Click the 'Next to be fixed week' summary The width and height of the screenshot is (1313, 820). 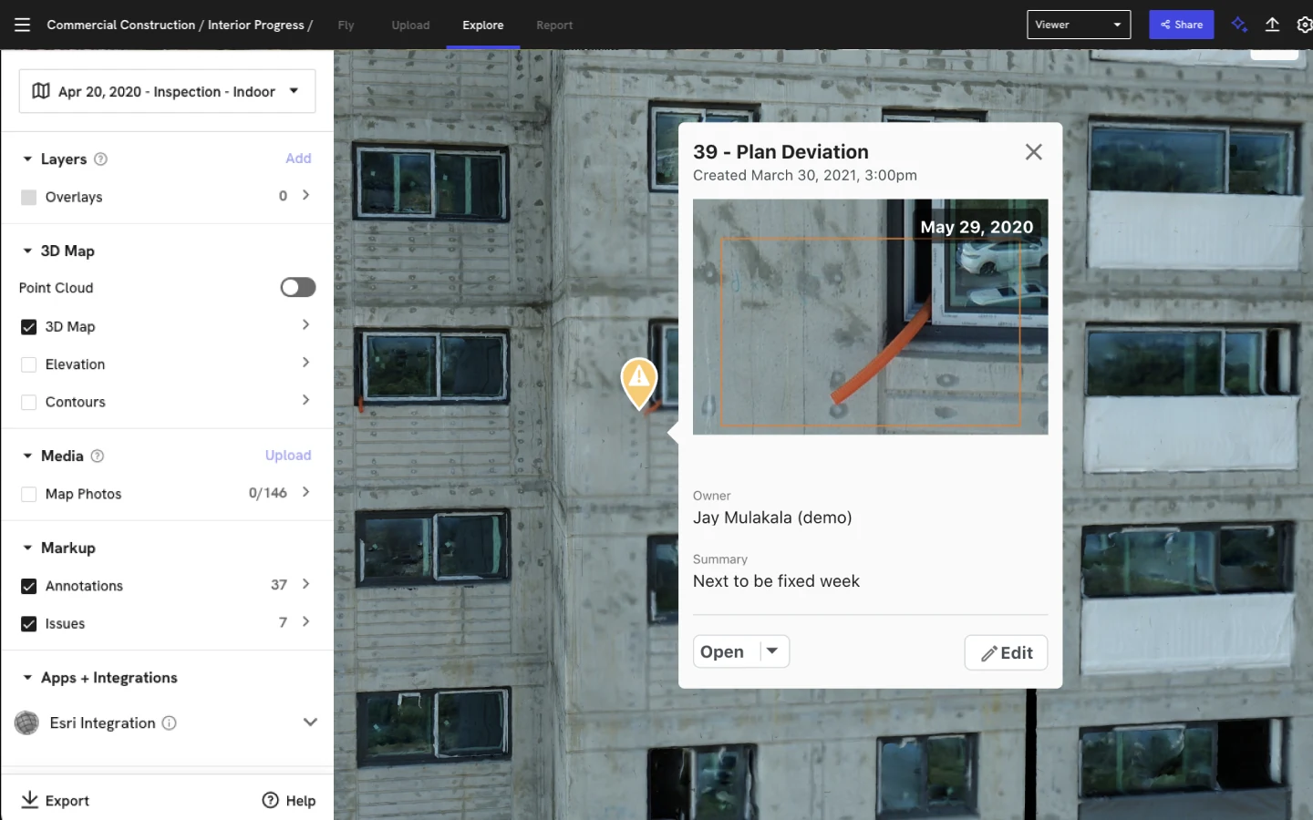776,581
